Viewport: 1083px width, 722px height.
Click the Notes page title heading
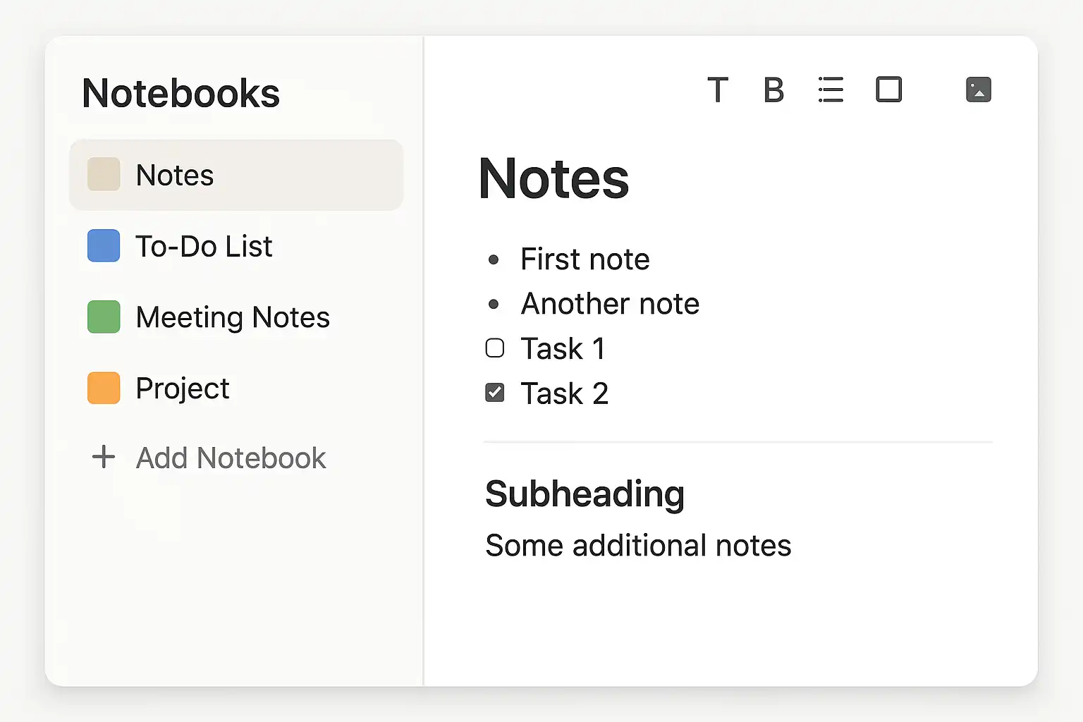553,179
